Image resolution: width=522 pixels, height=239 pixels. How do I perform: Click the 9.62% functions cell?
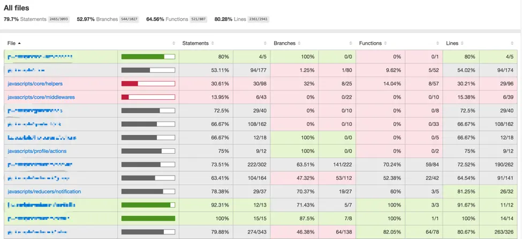click(x=381, y=70)
